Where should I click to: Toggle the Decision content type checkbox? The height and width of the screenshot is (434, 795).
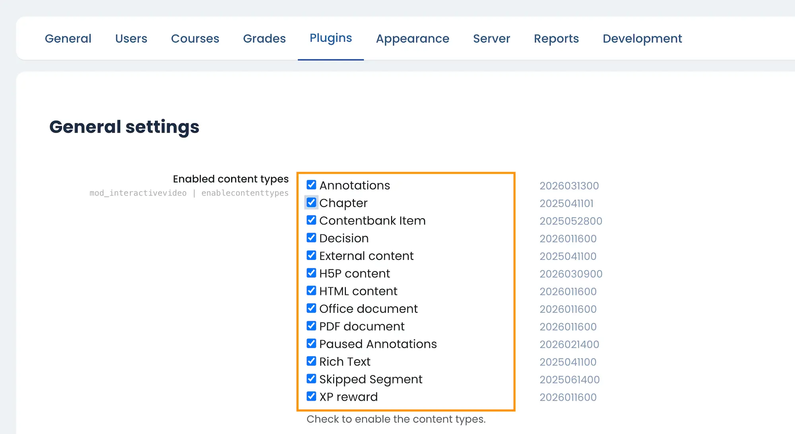point(311,238)
